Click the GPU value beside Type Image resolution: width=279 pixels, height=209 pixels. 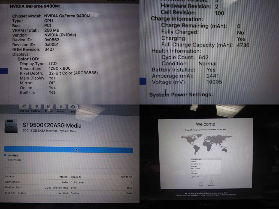pos(48,21)
